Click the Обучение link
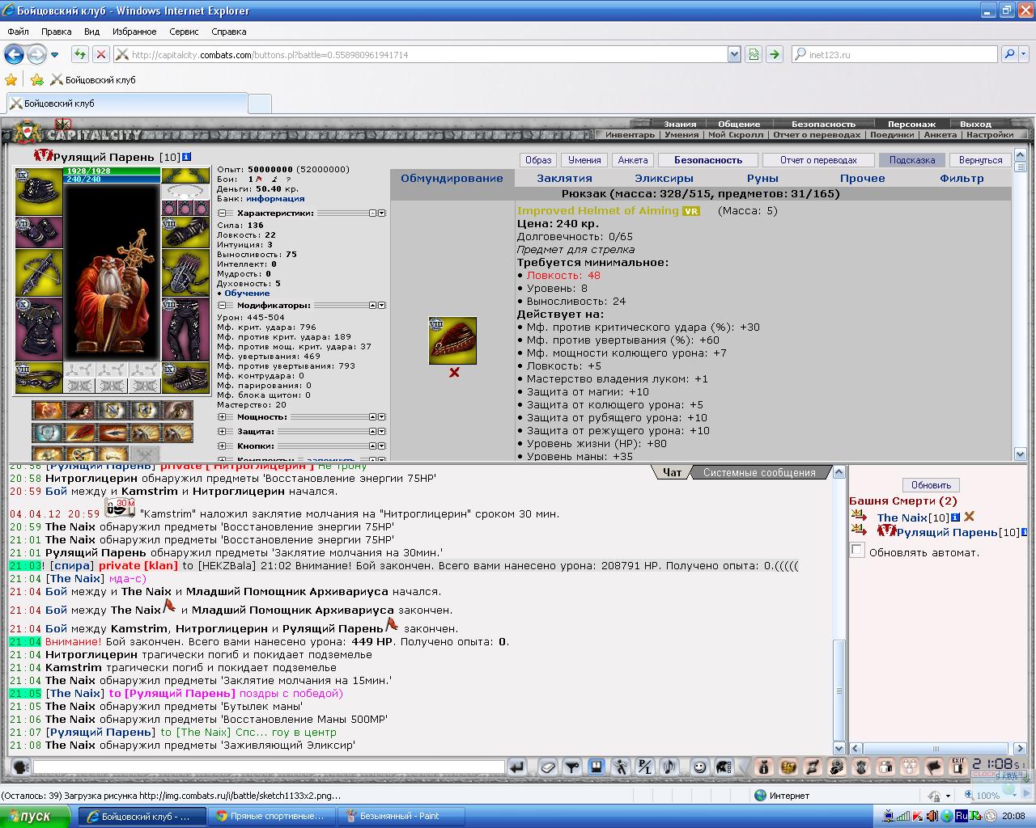 coord(247,293)
